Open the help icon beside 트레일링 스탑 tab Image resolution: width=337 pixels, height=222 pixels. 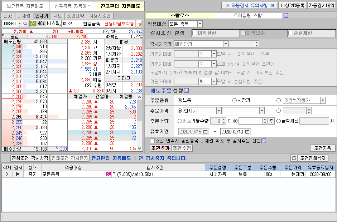pyautogui.click(x=286, y=16)
